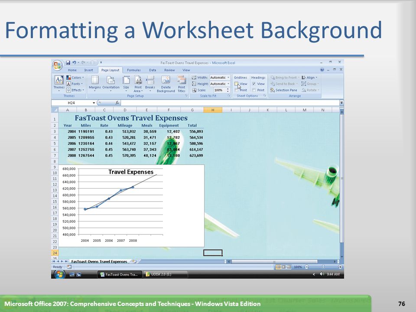
Task: Expand the formula bar chevron
Action: [341, 103]
